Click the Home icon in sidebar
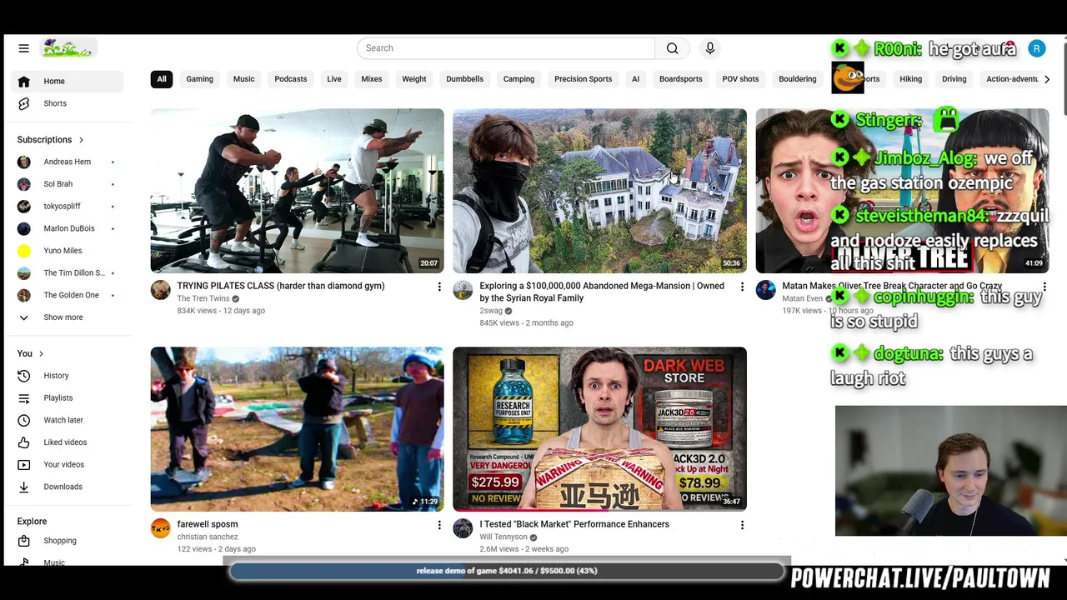Viewport: 1067px width, 600px height. [24, 81]
